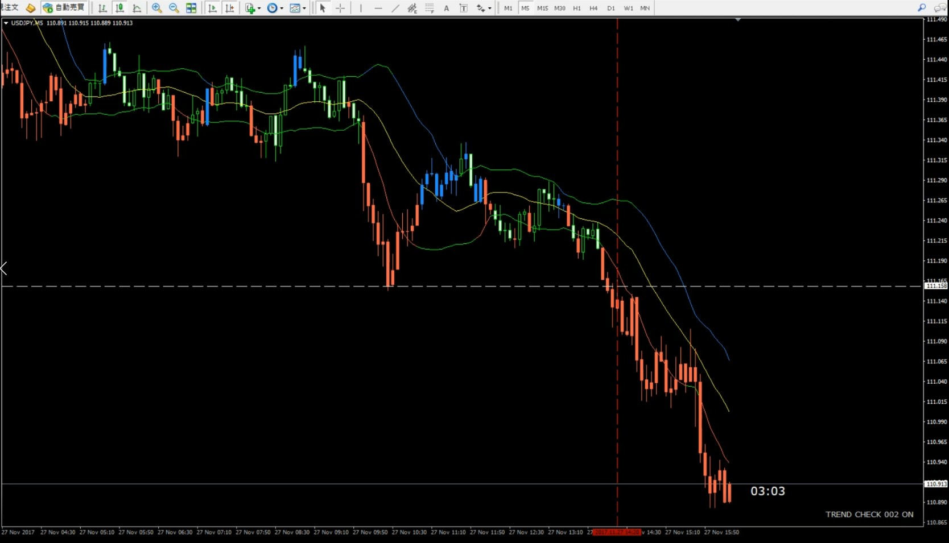949x543 pixels.
Task: Click the TREND CHECK 002 ON label
Action: pyautogui.click(x=869, y=515)
